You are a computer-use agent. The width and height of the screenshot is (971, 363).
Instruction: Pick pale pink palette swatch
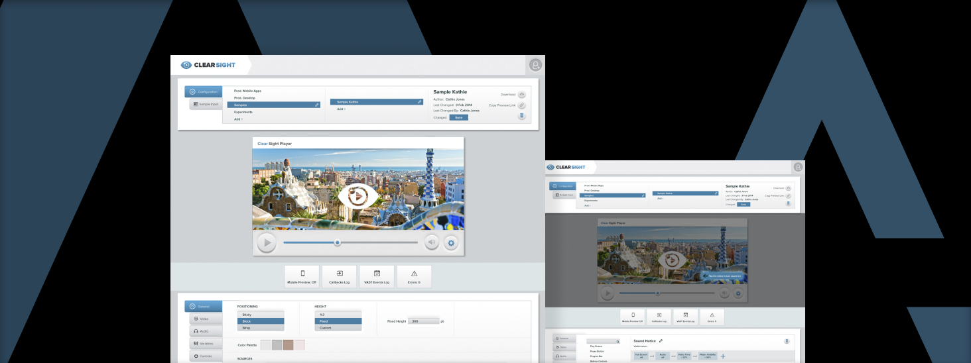click(x=299, y=344)
